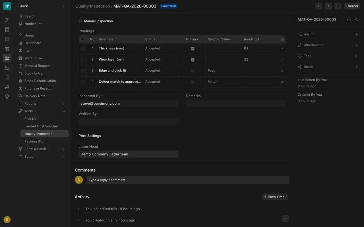Screen dimensions: 364x227
Task: Open the Stock workspace dropdown
Action: click(42, 6)
